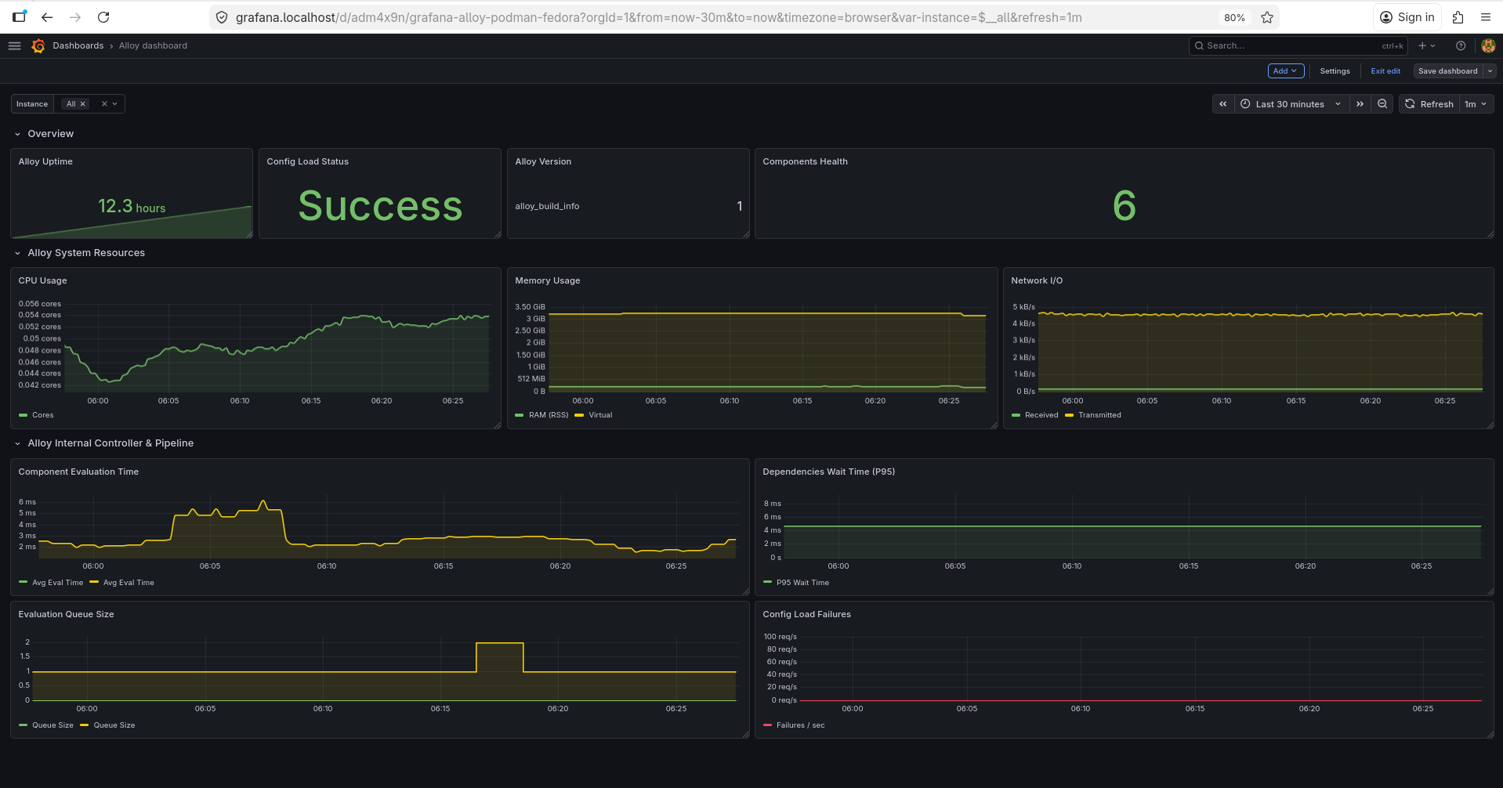Remove the All tag from Instance filter

click(x=82, y=104)
